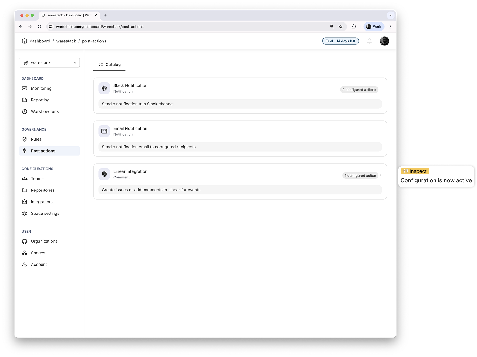The image size is (477, 357).
Task: Click the Workflow runs icon
Action: pos(25,111)
